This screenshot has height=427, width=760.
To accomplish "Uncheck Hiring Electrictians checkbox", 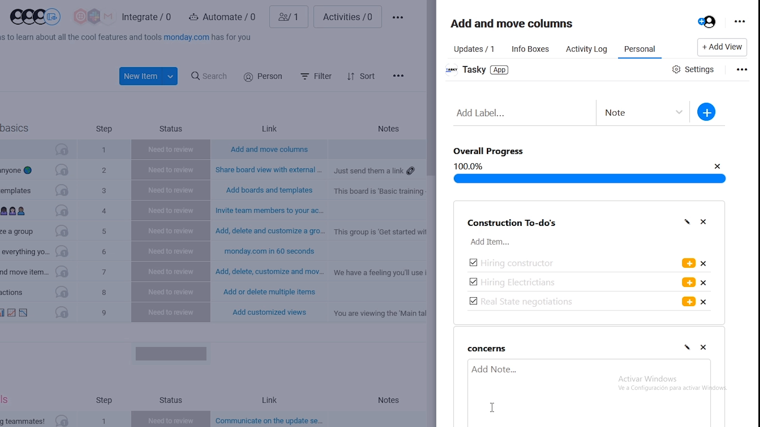I will [x=473, y=282].
